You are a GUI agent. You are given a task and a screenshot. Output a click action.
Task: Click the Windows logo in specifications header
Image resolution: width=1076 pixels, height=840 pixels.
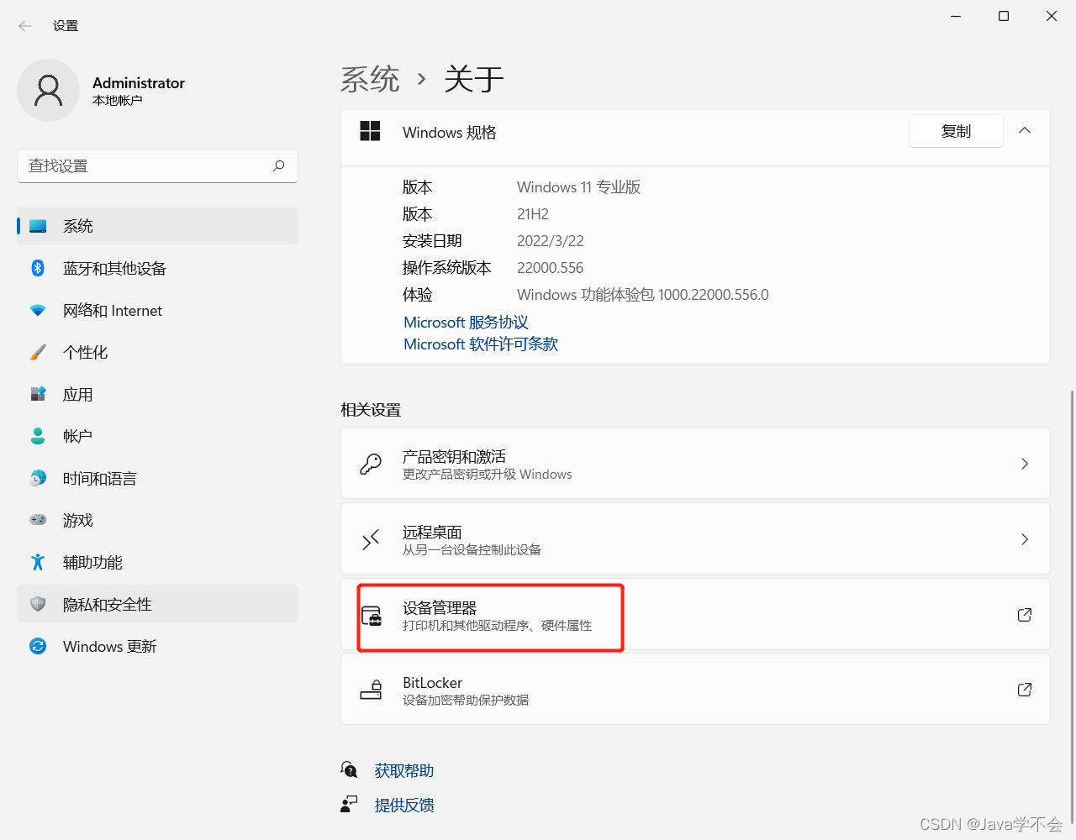[x=370, y=131]
